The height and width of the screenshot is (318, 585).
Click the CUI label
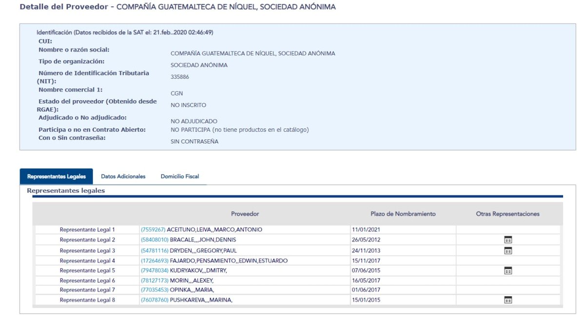click(45, 41)
